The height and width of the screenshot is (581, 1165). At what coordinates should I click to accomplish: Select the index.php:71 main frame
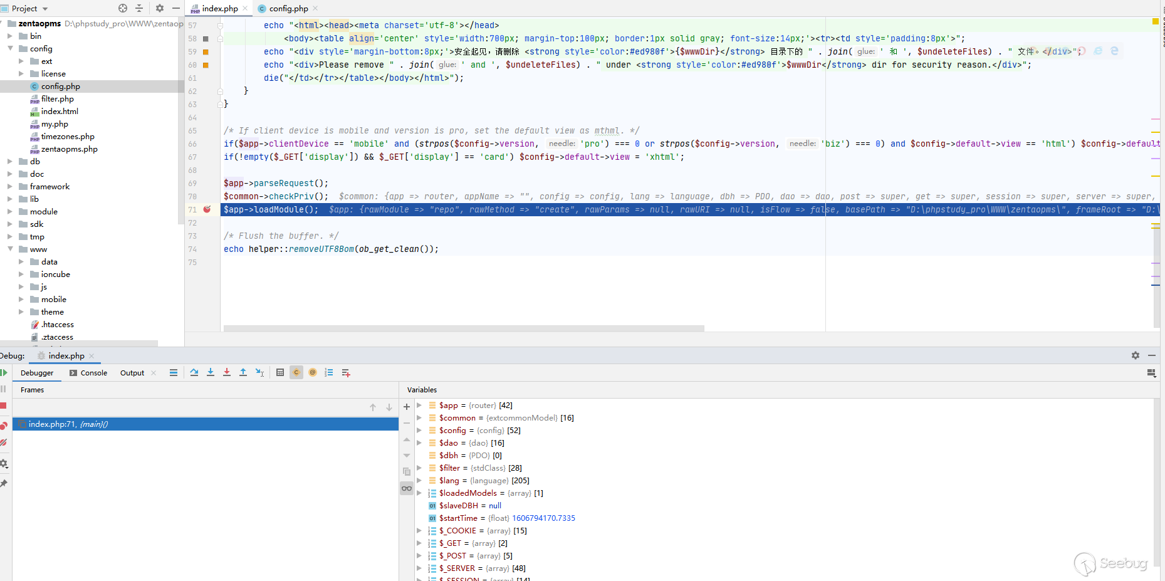tap(68, 424)
